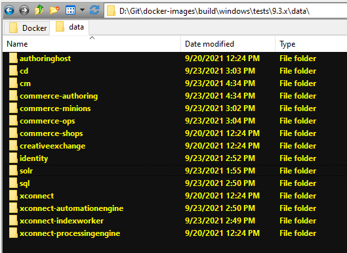Select the xconnect-automationengine folder
This screenshot has width=347, height=253.
pyautogui.click(x=71, y=208)
